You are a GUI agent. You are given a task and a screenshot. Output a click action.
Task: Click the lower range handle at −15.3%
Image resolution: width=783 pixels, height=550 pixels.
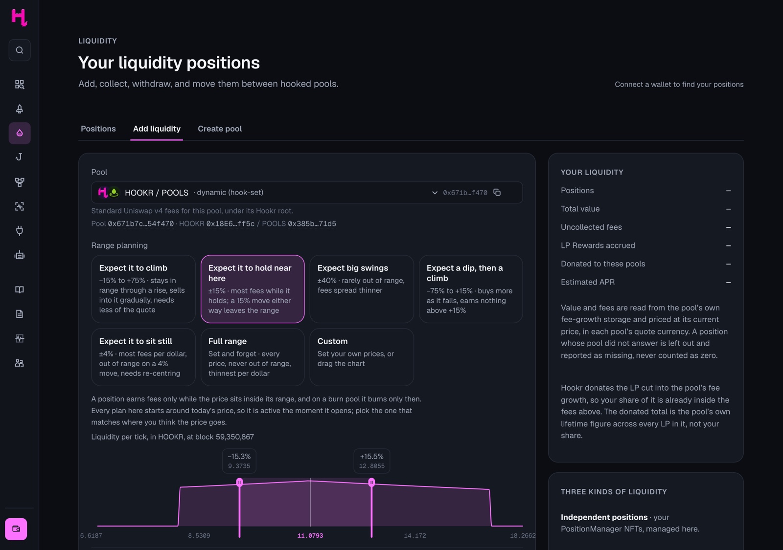(x=239, y=483)
